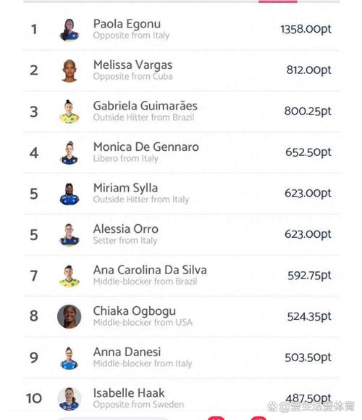
Task: Open Paola Egonu's player avatar
Action: coord(70,30)
